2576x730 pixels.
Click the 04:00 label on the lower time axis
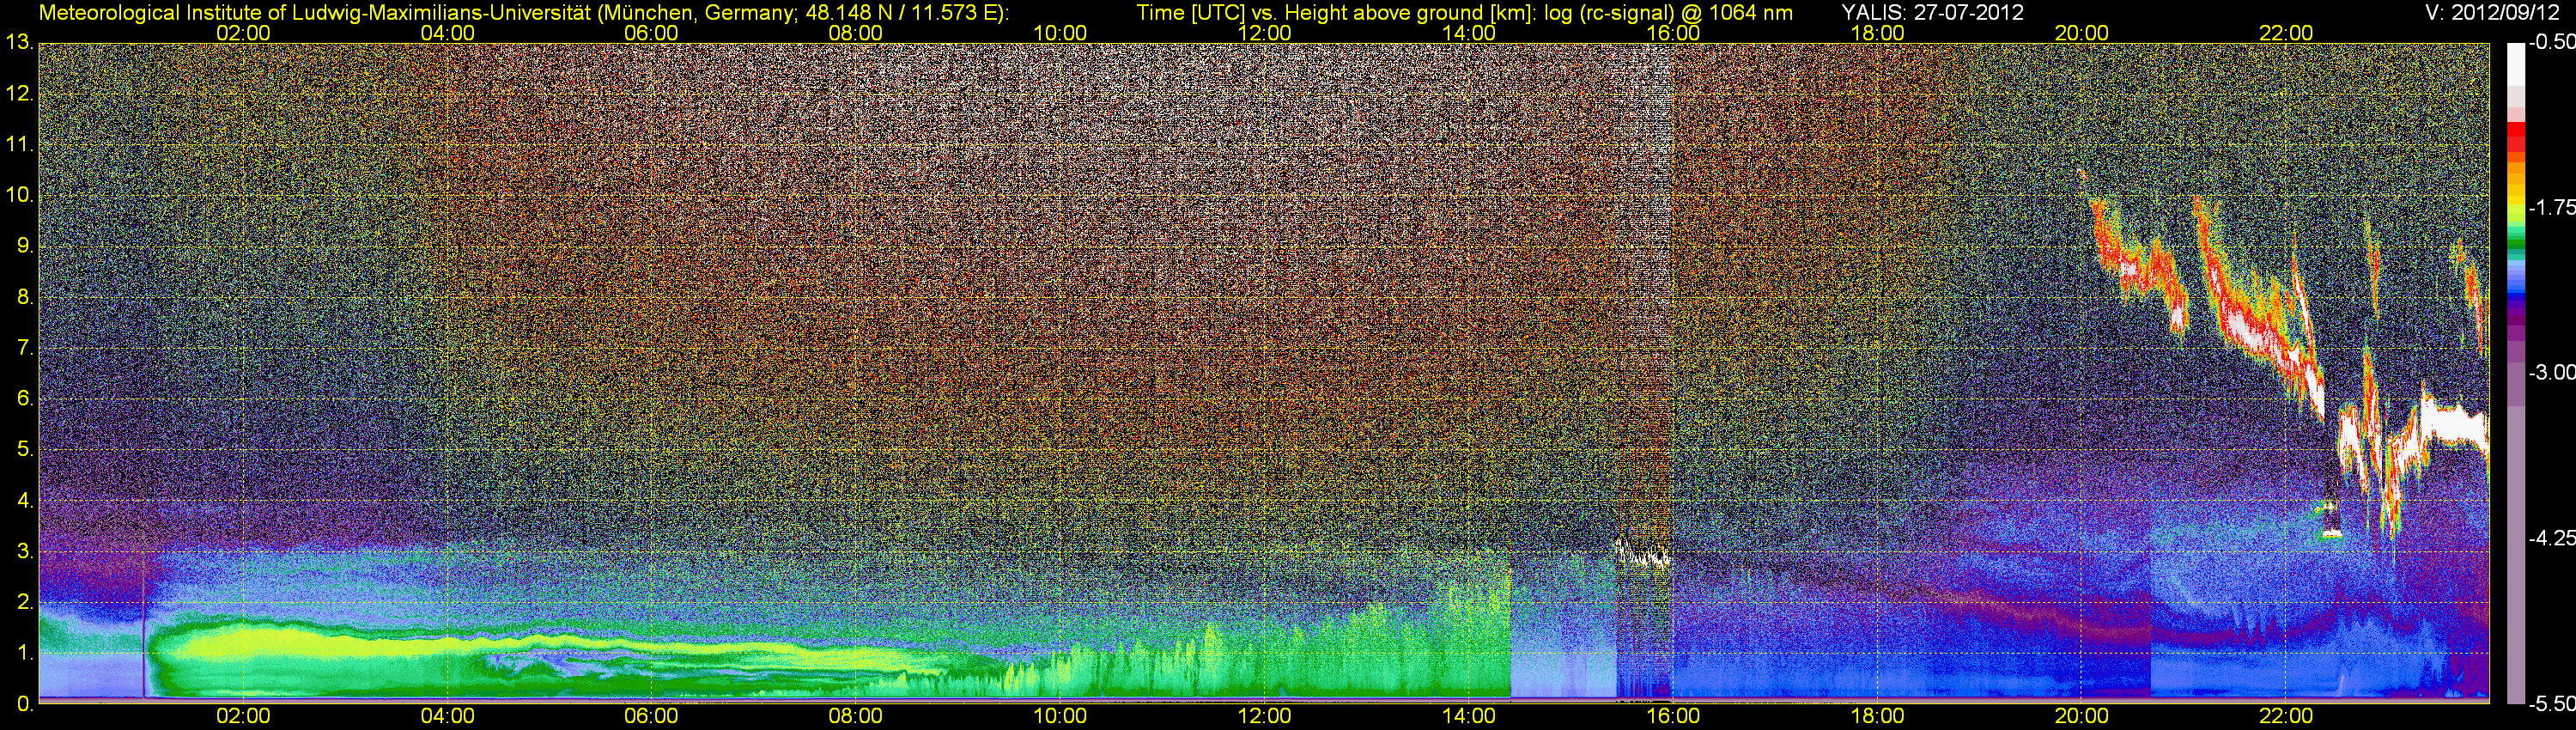click(x=447, y=716)
